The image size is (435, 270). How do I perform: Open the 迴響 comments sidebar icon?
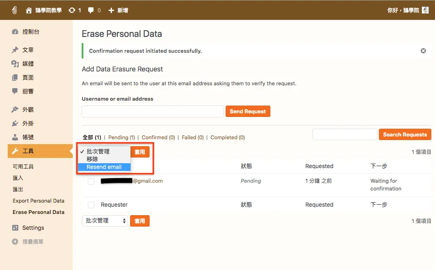pos(15,91)
